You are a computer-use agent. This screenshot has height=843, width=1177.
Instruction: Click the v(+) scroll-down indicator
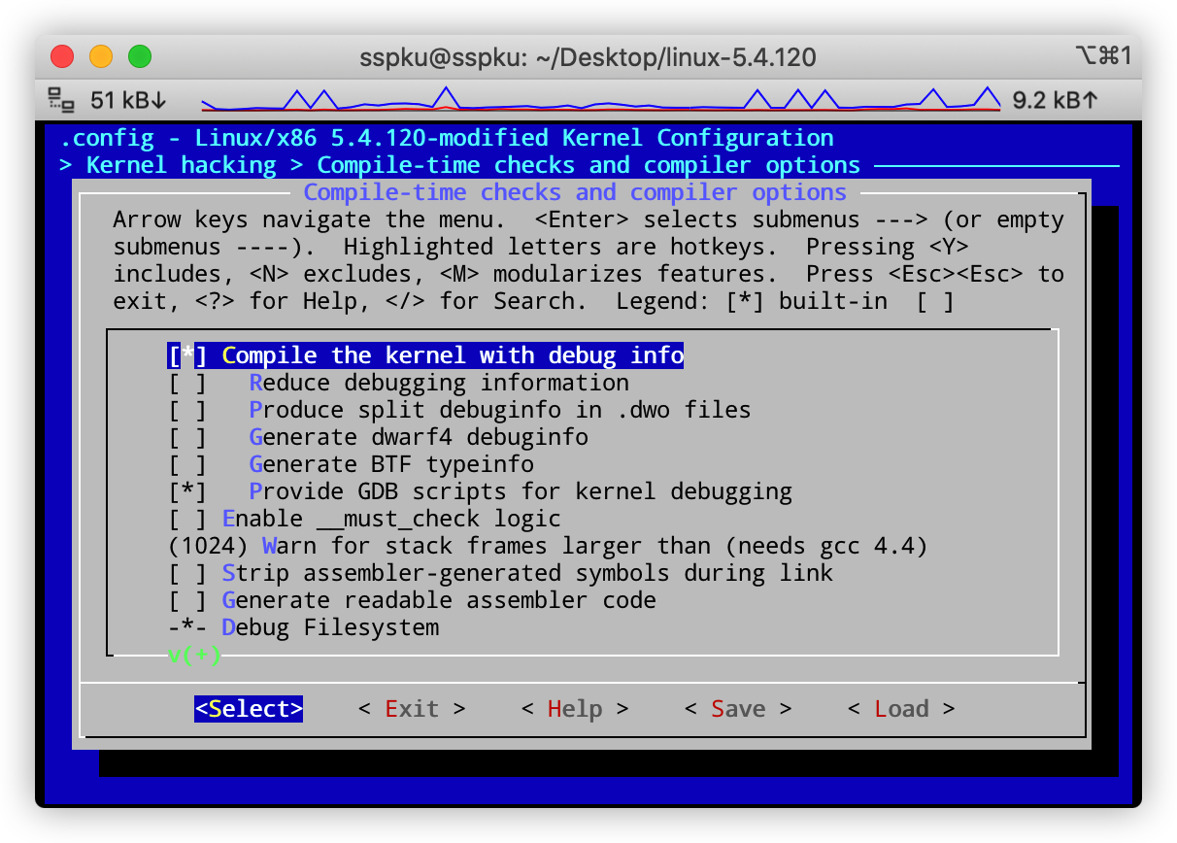(x=194, y=655)
